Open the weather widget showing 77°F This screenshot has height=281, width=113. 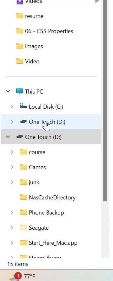tap(21, 276)
